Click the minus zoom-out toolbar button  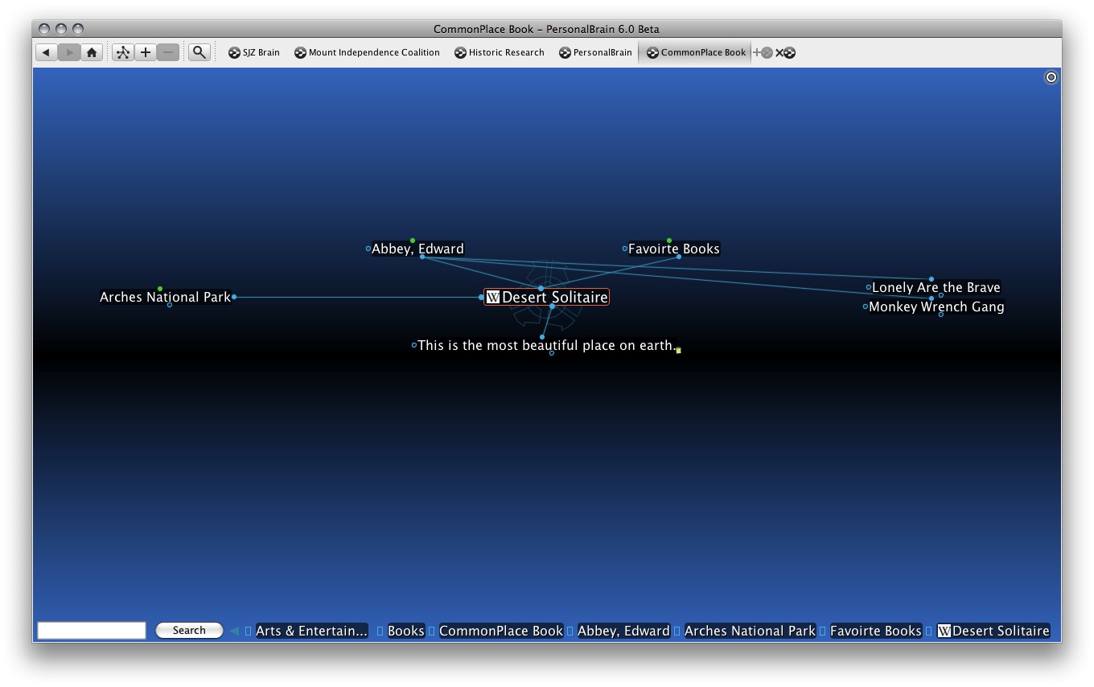point(167,52)
